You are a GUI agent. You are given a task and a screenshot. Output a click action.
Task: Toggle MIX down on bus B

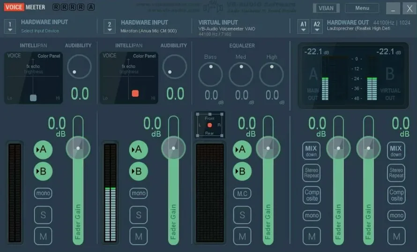coord(396,151)
